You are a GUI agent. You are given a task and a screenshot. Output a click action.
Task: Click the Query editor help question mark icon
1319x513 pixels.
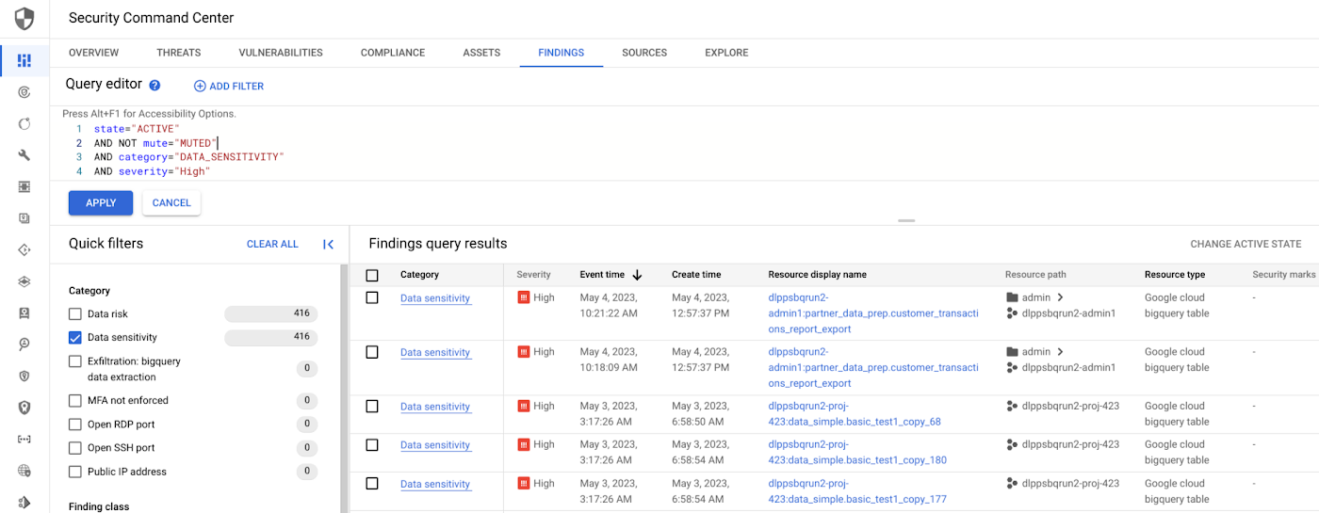(x=155, y=86)
